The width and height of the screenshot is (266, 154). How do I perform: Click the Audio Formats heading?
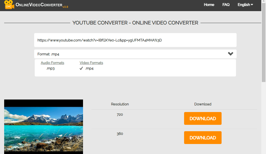[52, 63]
